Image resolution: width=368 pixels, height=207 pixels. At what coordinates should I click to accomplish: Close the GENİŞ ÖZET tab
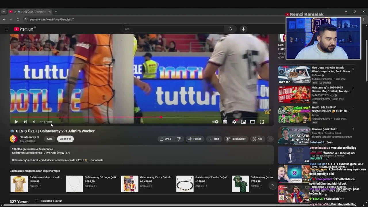click(x=49, y=11)
